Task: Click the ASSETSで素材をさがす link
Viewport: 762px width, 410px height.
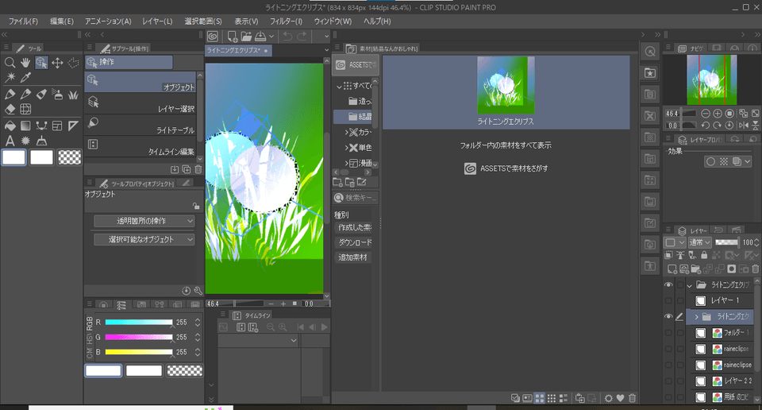Action: pyautogui.click(x=506, y=168)
